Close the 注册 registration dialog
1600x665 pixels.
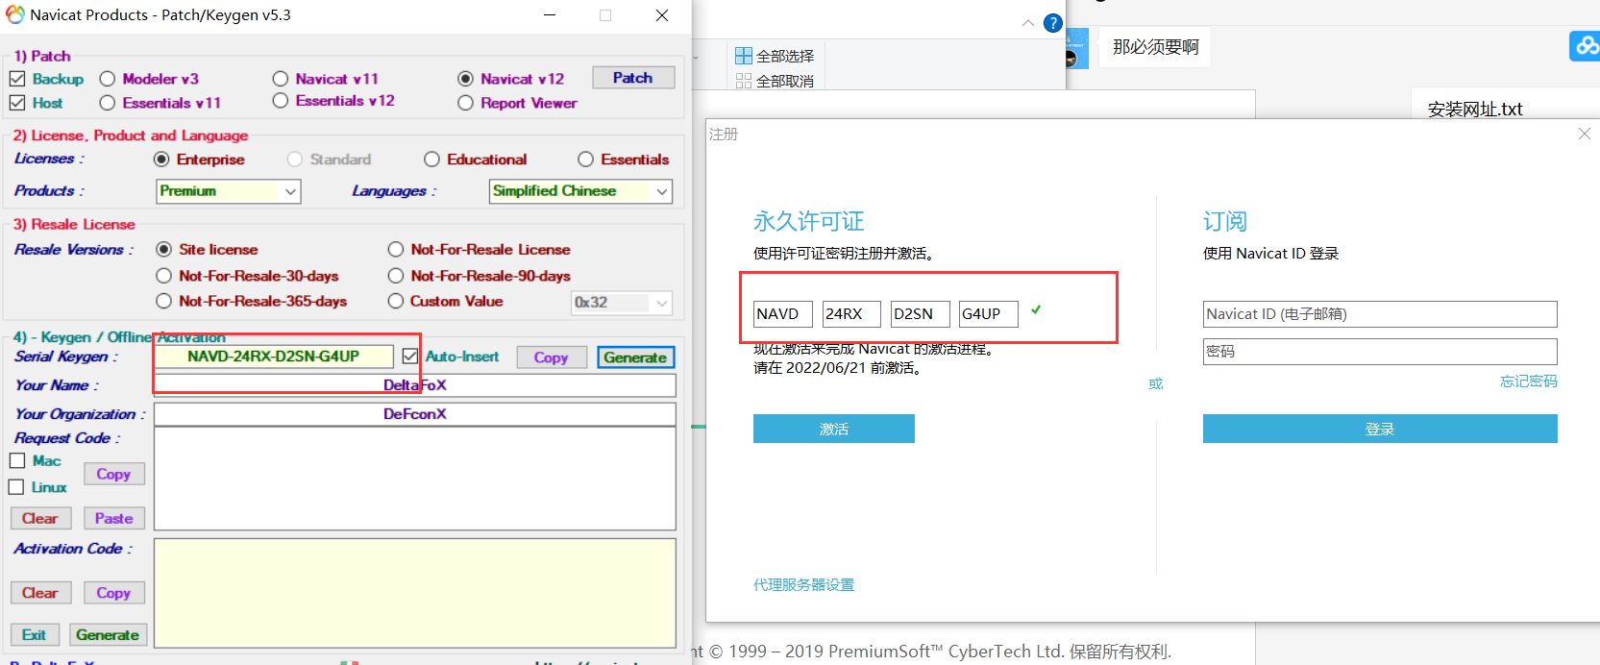pos(1585,135)
